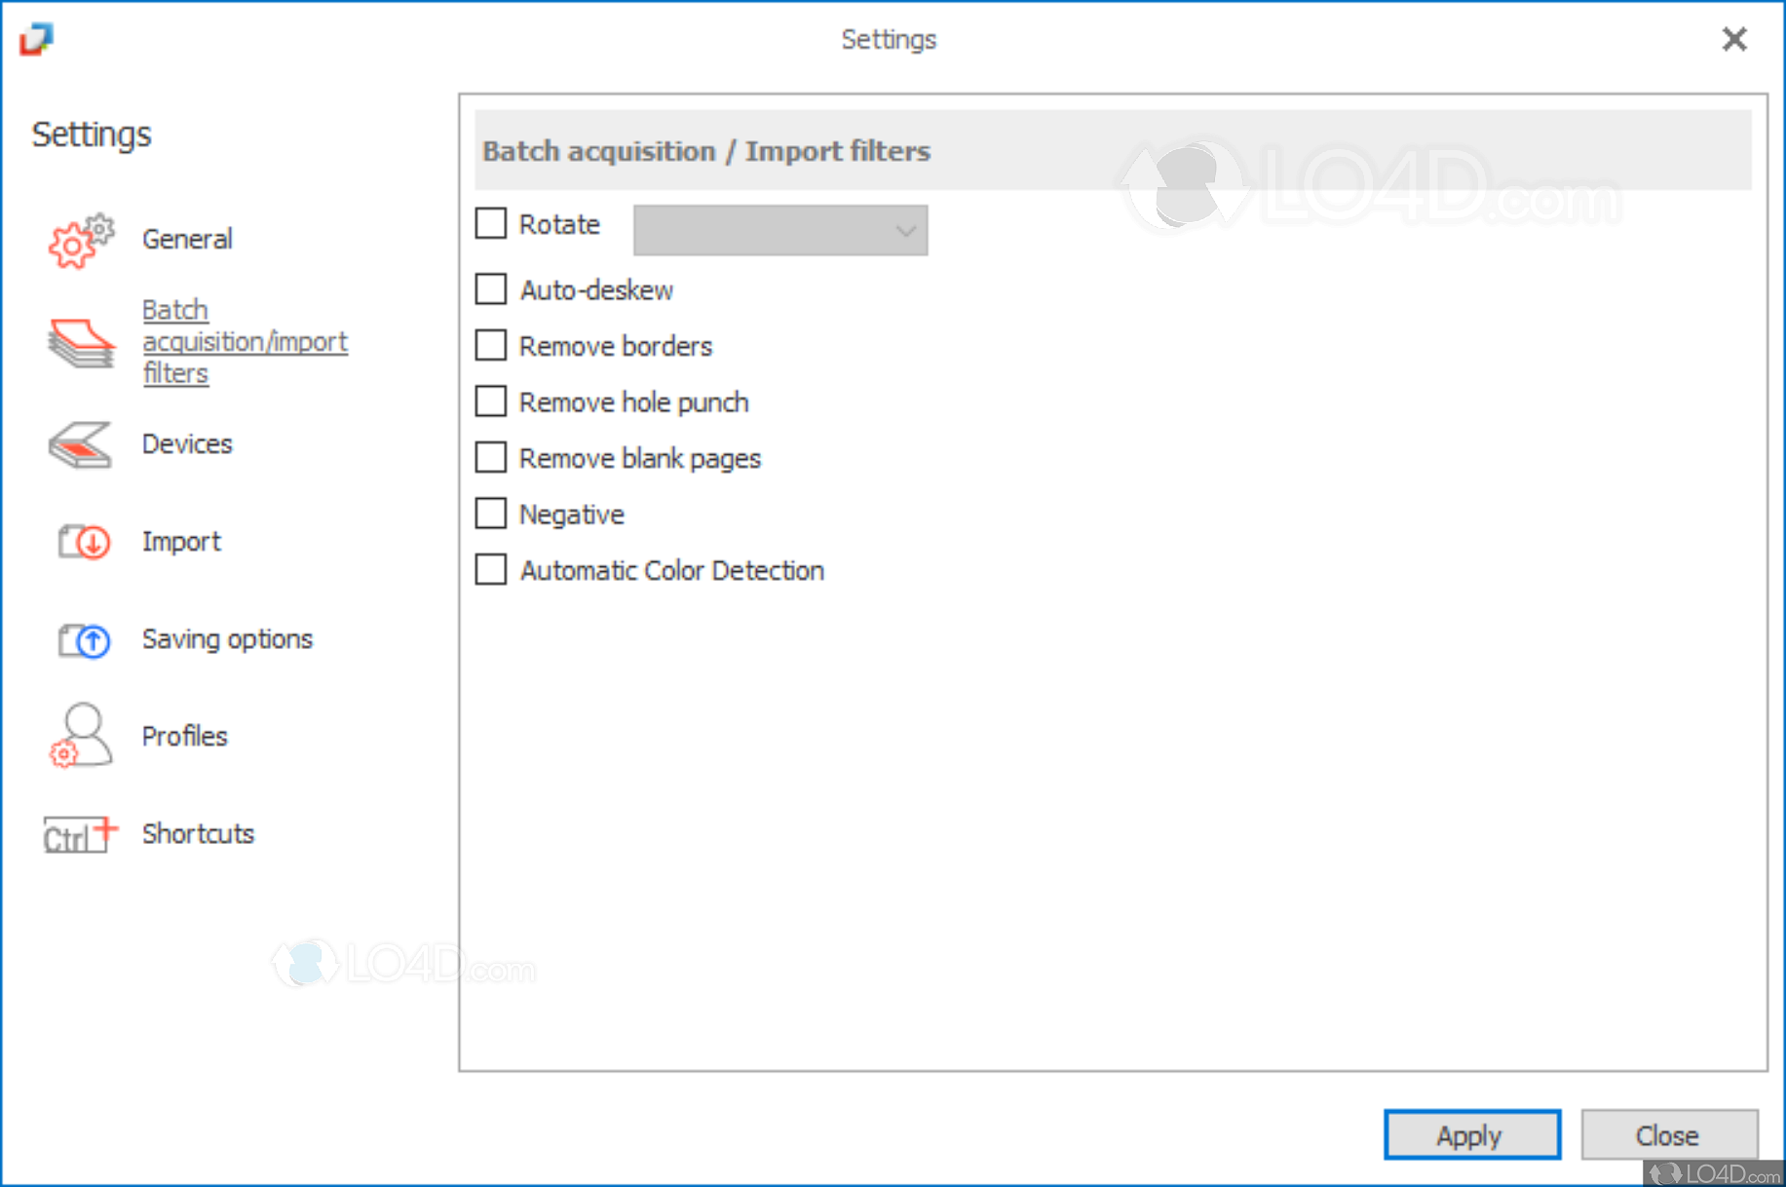The height and width of the screenshot is (1187, 1786).
Task: Open the Batch acquisition/import filters link
Action: pyautogui.click(x=245, y=341)
